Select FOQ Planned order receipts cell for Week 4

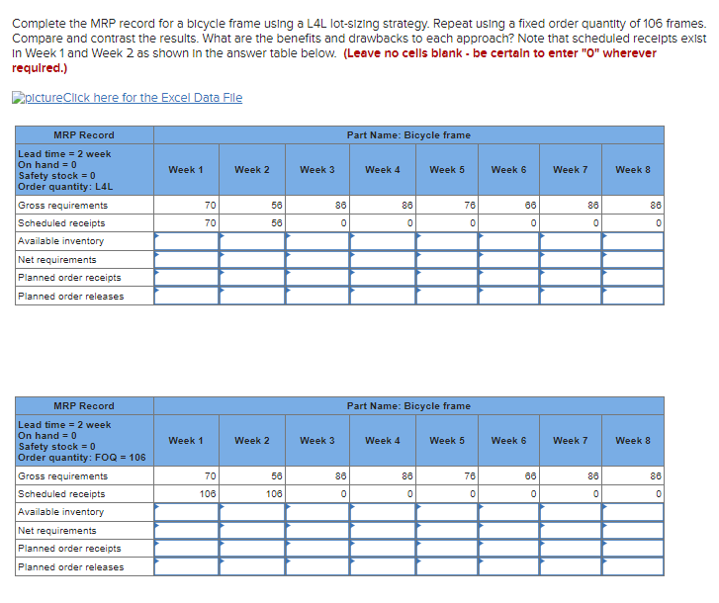[x=383, y=549]
